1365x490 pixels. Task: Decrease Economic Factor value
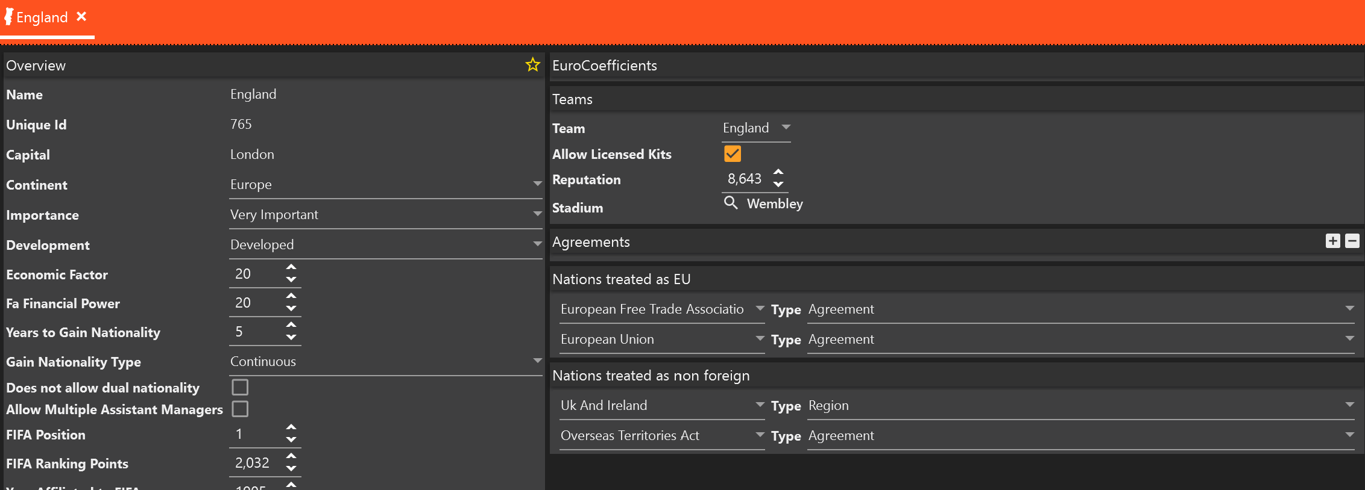291,279
